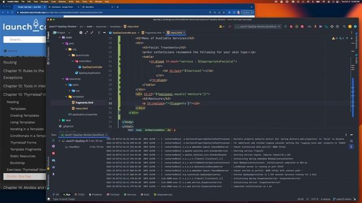Click the eye icon in Run panel sidebar
Viewport: 362px width, 203px height.
click(53, 160)
